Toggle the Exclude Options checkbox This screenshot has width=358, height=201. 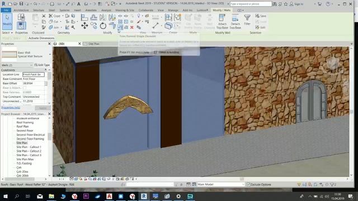[x=248, y=184]
